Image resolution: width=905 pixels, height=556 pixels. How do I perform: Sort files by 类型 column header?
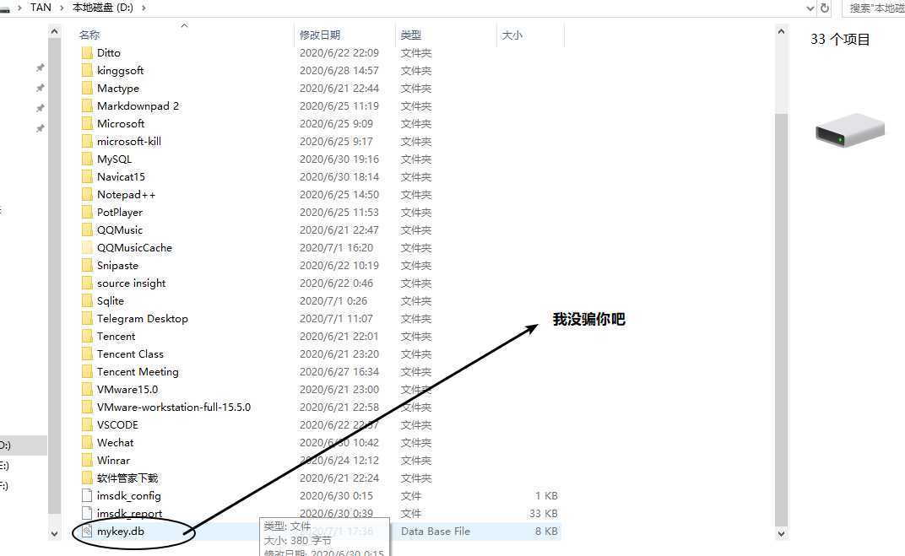tap(411, 35)
